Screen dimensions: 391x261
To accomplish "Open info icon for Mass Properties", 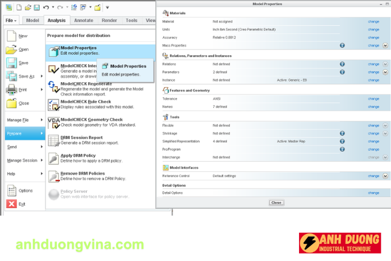I will [x=342, y=45].
